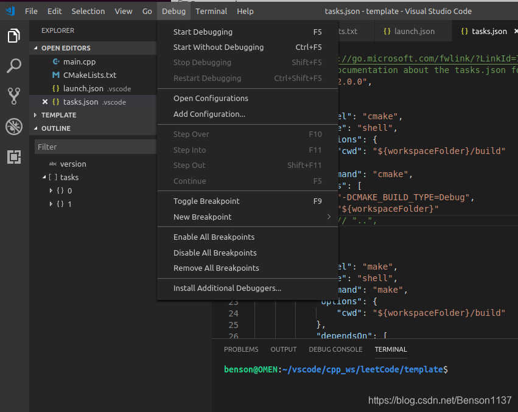The width and height of the screenshot is (518, 412).
Task: Click the "-DCMAKE_BUILD_TYPE=Debug" text in editor
Action: [x=405, y=197]
